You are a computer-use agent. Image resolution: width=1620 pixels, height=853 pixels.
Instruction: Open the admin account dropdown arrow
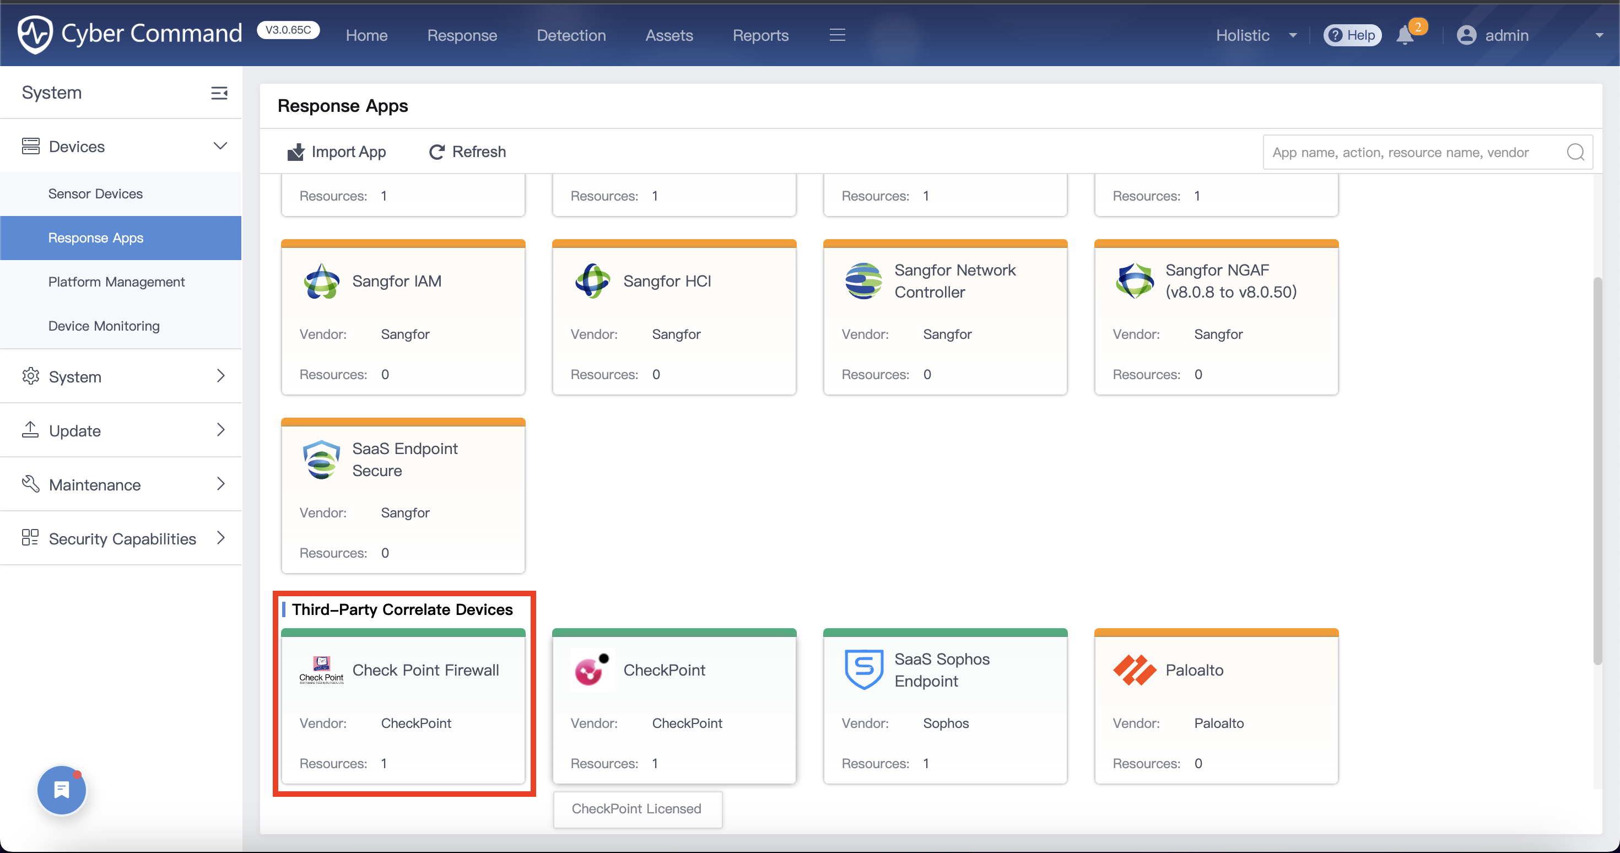tap(1598, 35)
